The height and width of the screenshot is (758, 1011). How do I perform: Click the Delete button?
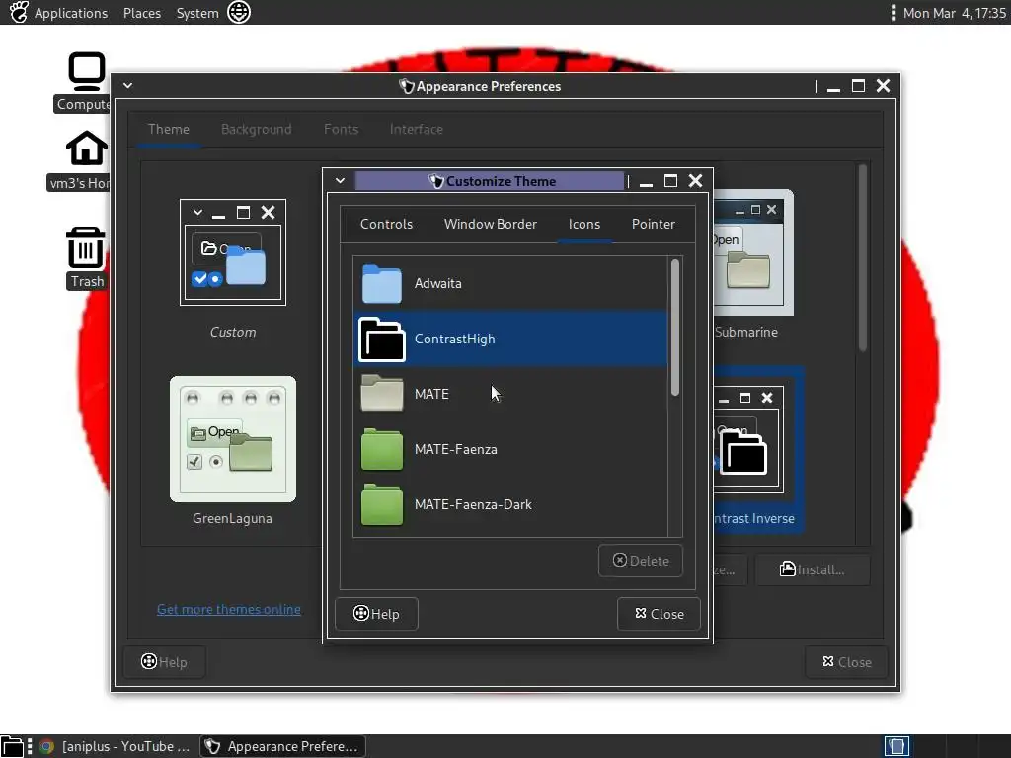pyautogui.click(x=640, y=561)
